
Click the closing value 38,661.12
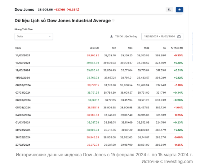(93, 100)
